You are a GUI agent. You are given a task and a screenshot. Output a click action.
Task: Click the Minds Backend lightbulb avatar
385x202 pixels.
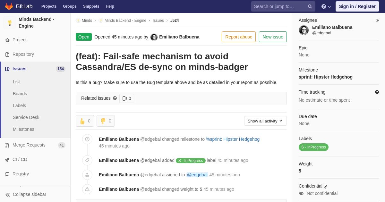(x=10, y=23)
